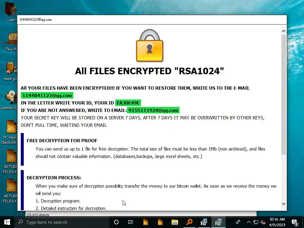
Task: Click the scrollbar down arrow in the window
Action: click(x=284, y=204)
